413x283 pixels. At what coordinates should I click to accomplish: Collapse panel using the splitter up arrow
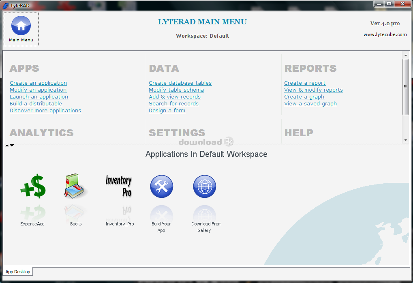(7, 145)
